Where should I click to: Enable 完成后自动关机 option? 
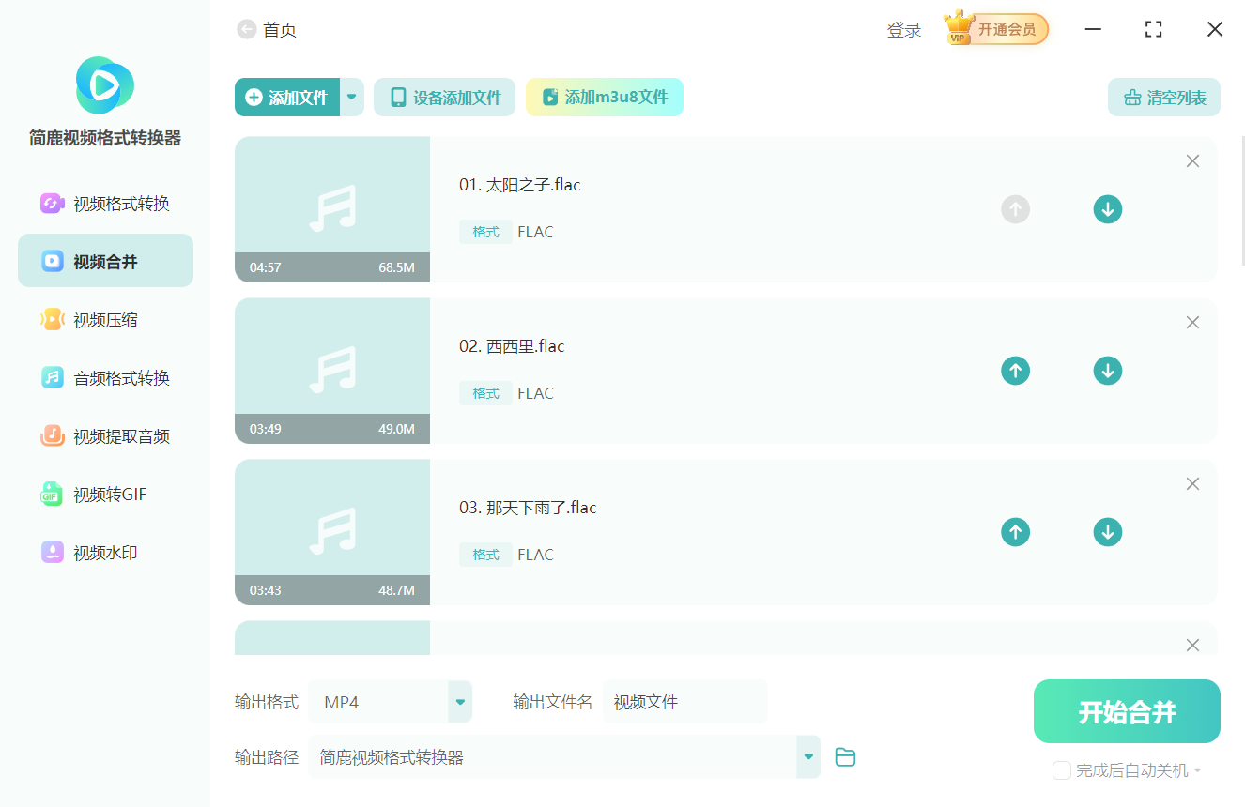tap(1062, 769)
